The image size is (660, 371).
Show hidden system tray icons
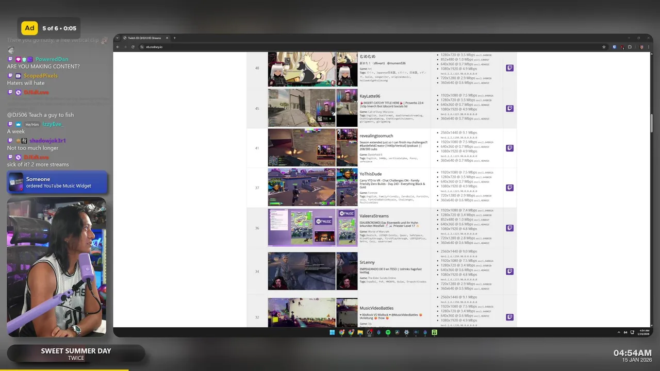tap(619, 332)
